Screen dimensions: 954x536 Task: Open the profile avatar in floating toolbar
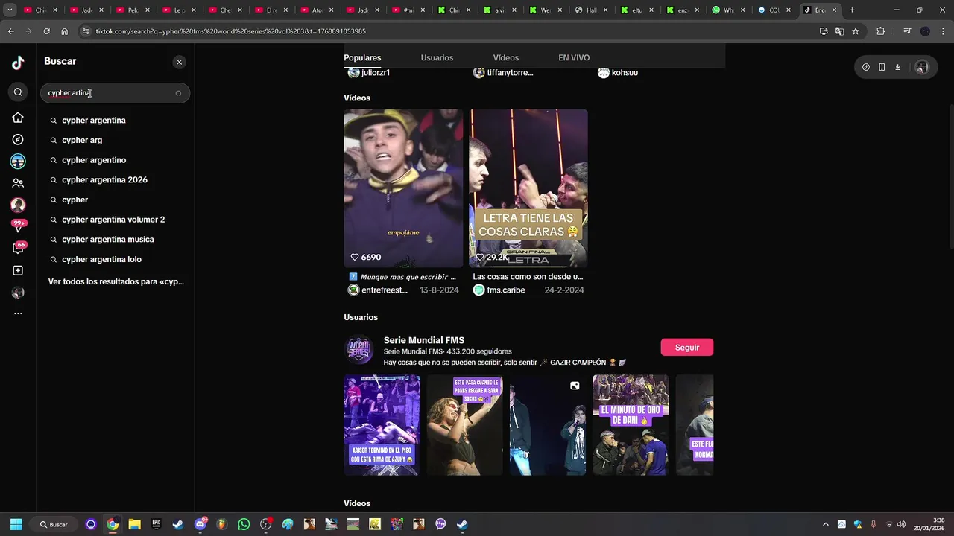(922, 67)
